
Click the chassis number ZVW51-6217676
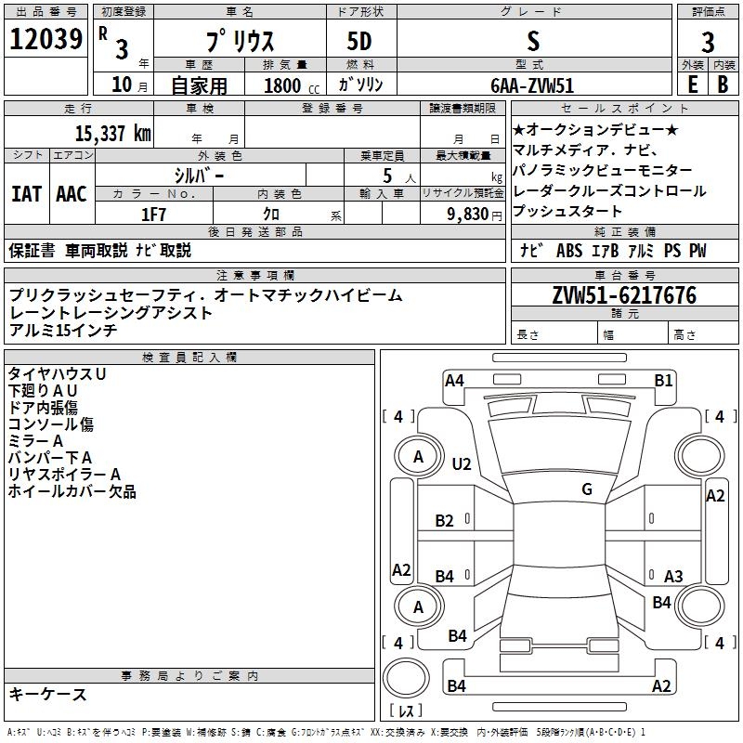click(624, 295)
